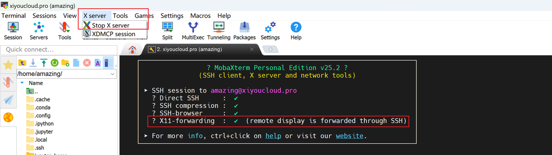Click the Servers toolbar icon
The height and width of the screenshot is (155, 552).
tap(39, 31)
